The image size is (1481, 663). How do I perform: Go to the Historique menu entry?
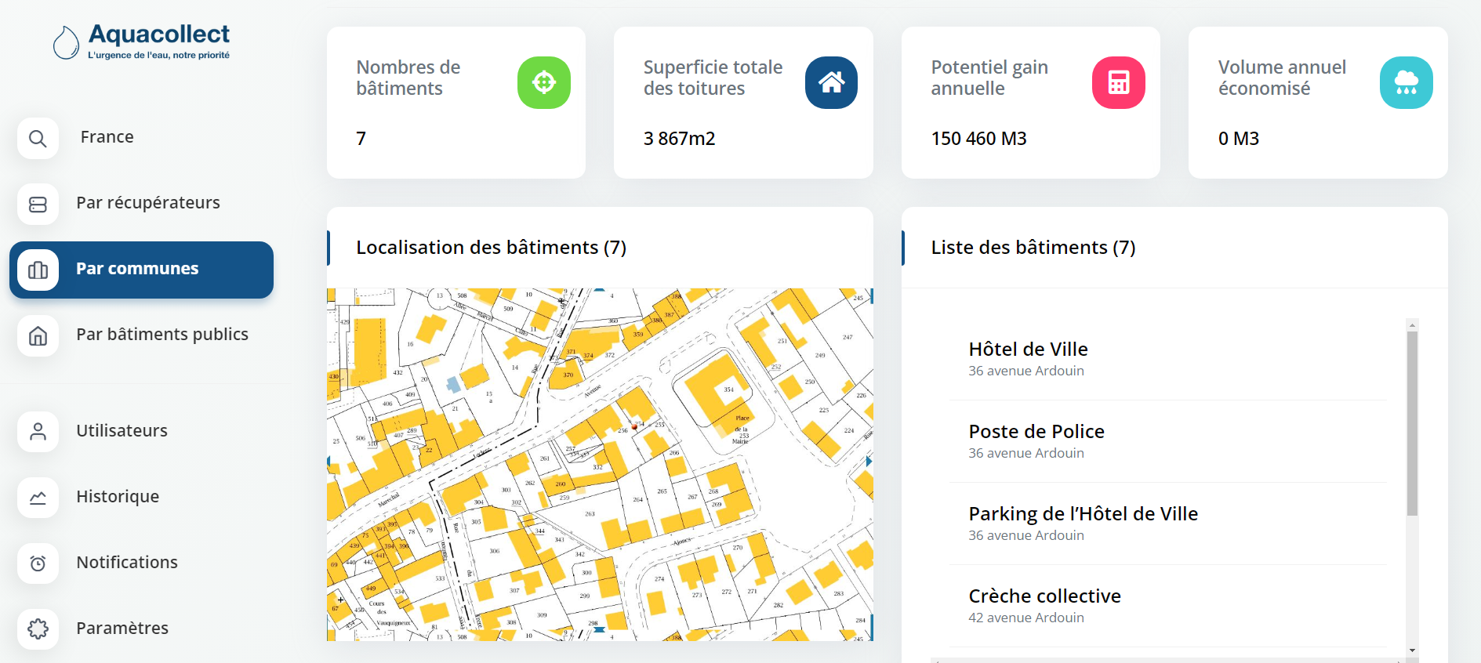click(118, 497)
